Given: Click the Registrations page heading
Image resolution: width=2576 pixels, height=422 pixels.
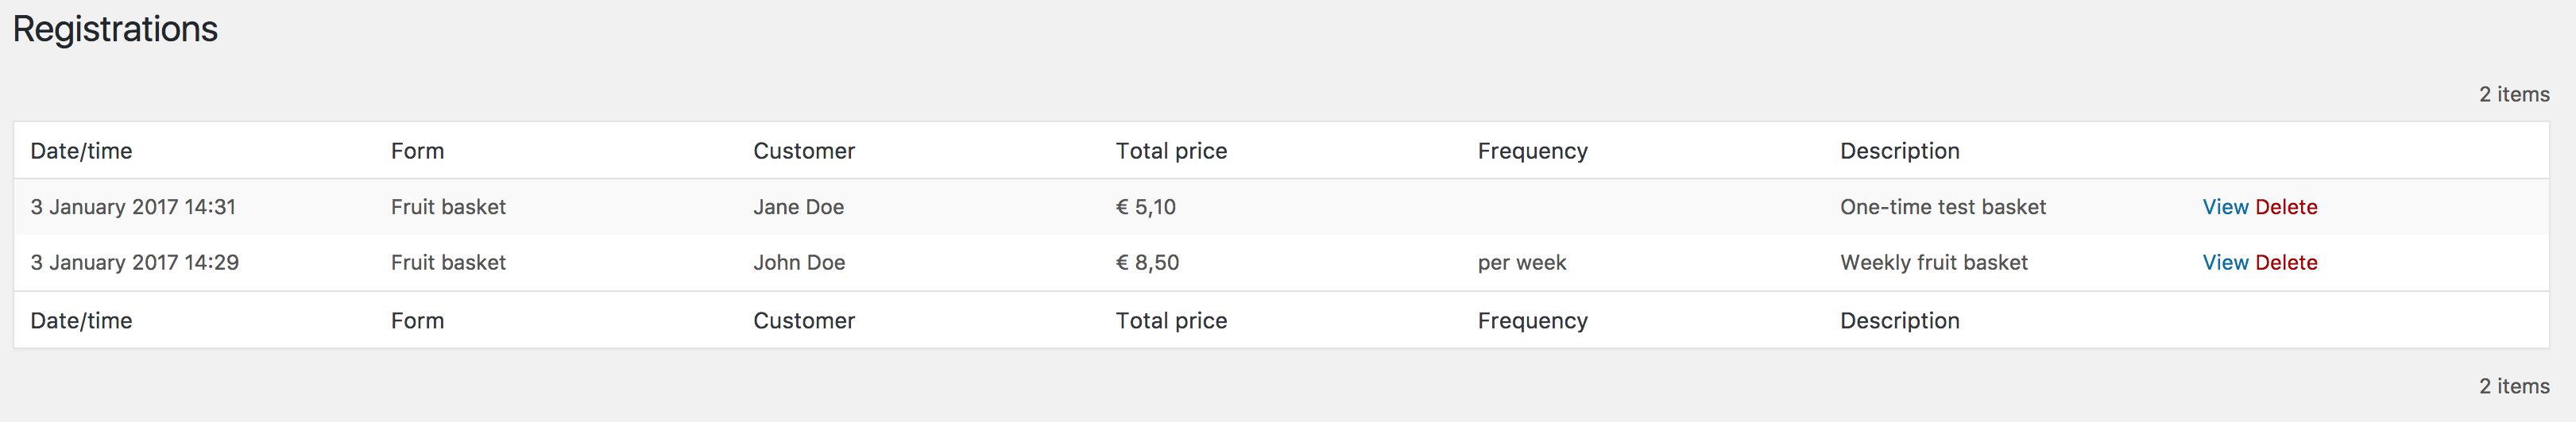Looking at the screenshot, I should pos(115,29).
